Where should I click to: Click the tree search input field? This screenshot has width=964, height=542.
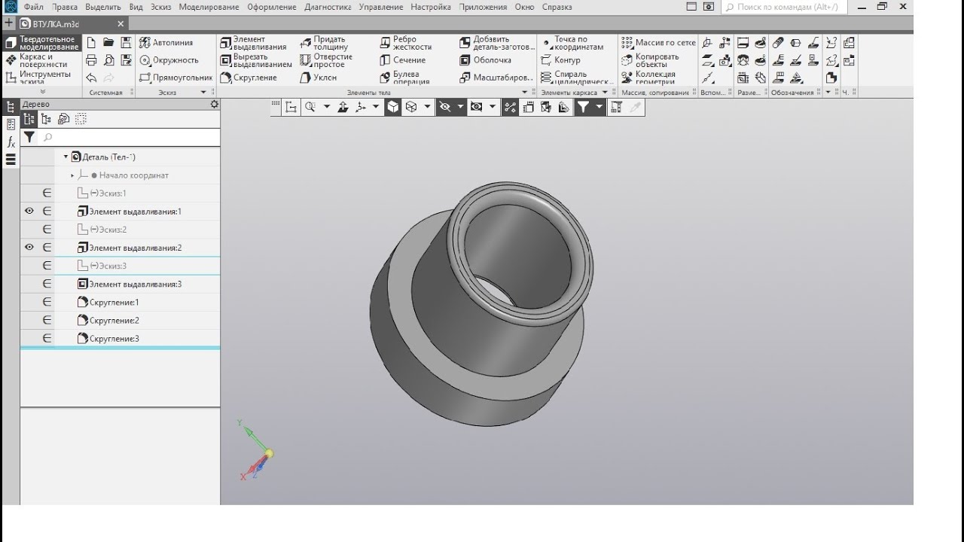click(x=130, y=138)
